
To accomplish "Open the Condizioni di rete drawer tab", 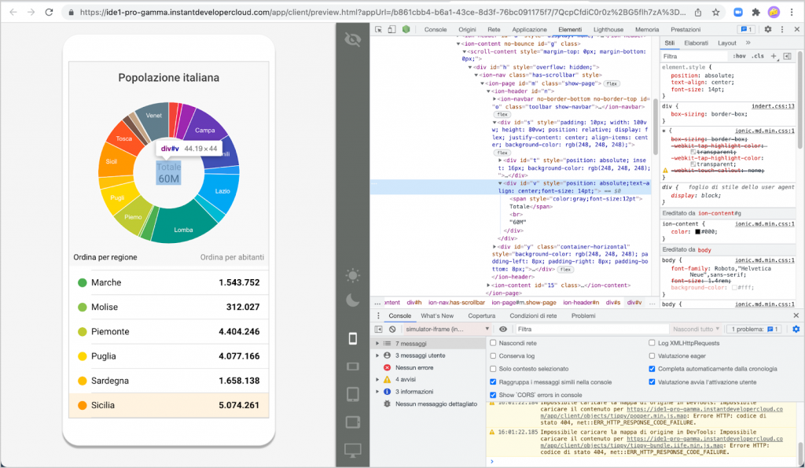I will point(533,315).
